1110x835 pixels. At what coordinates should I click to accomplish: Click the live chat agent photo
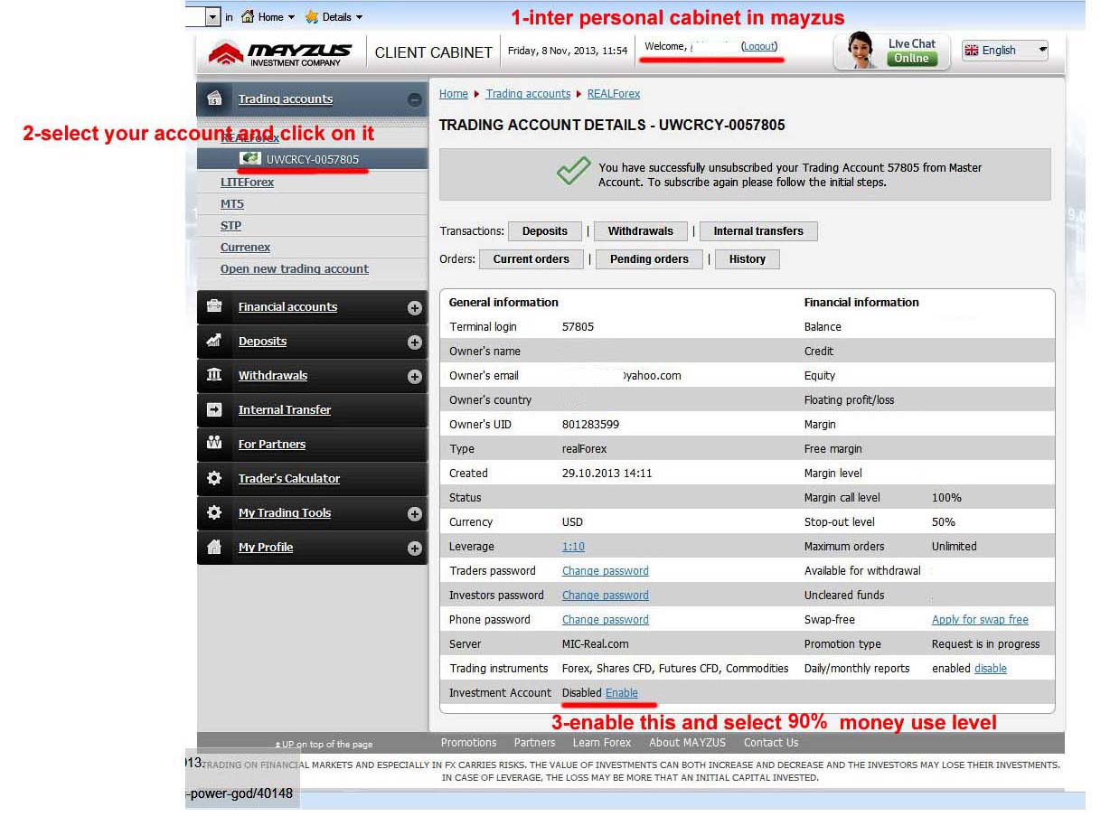pos(860,52)
